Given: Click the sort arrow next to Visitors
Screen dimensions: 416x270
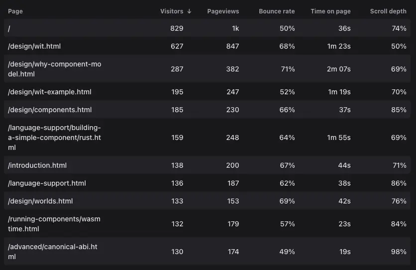Looking at the screenshot, I should (x=189, y=11).
